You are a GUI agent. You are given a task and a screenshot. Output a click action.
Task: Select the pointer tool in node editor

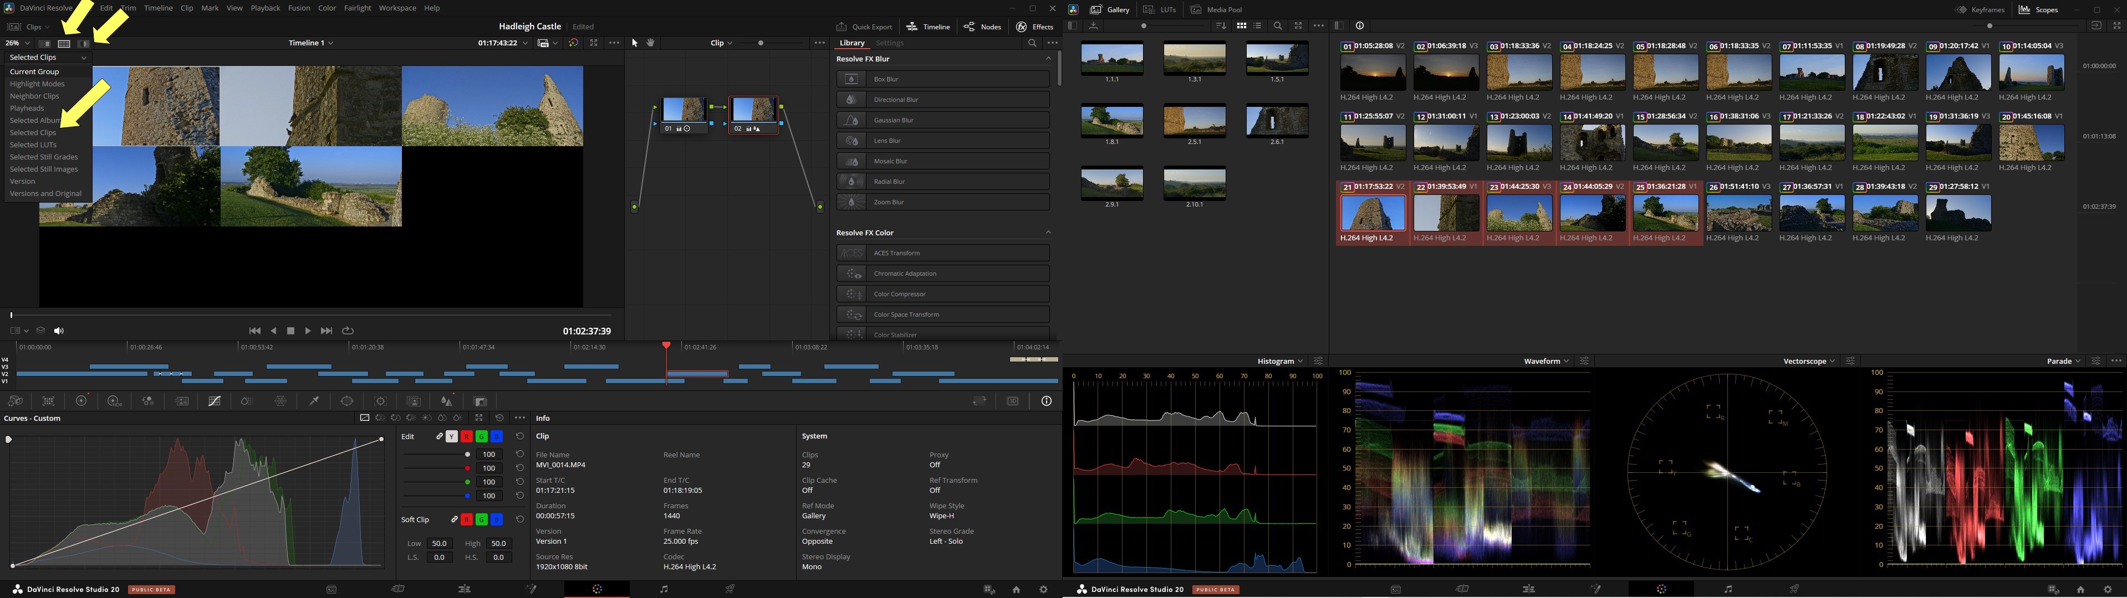[635, 43]
